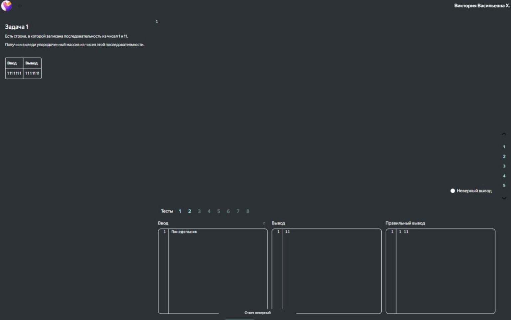Screen dimensions: 511x320
Task: Click the back arrow beside the logo
Action: (x=20, y=6)
